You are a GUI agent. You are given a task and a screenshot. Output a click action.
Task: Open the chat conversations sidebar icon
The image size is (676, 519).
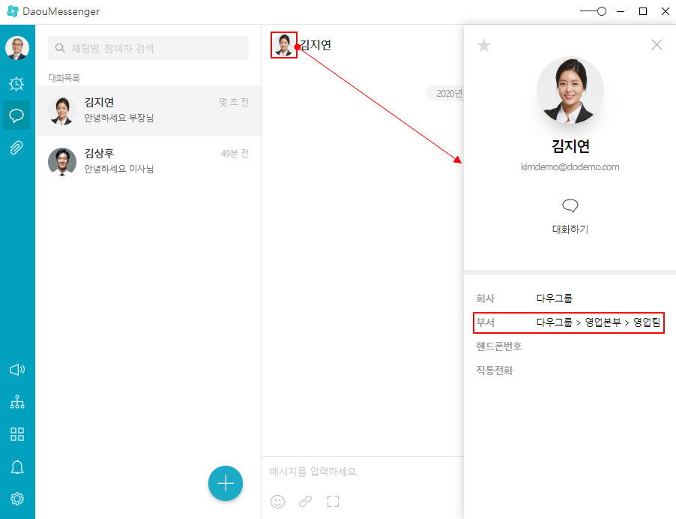pos(16,115)
